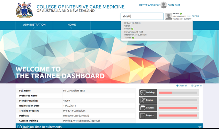This screenshot has height=129, width=219.
Task: Click Pending AVT submission/approval text
Action: (x=81, y=121)
